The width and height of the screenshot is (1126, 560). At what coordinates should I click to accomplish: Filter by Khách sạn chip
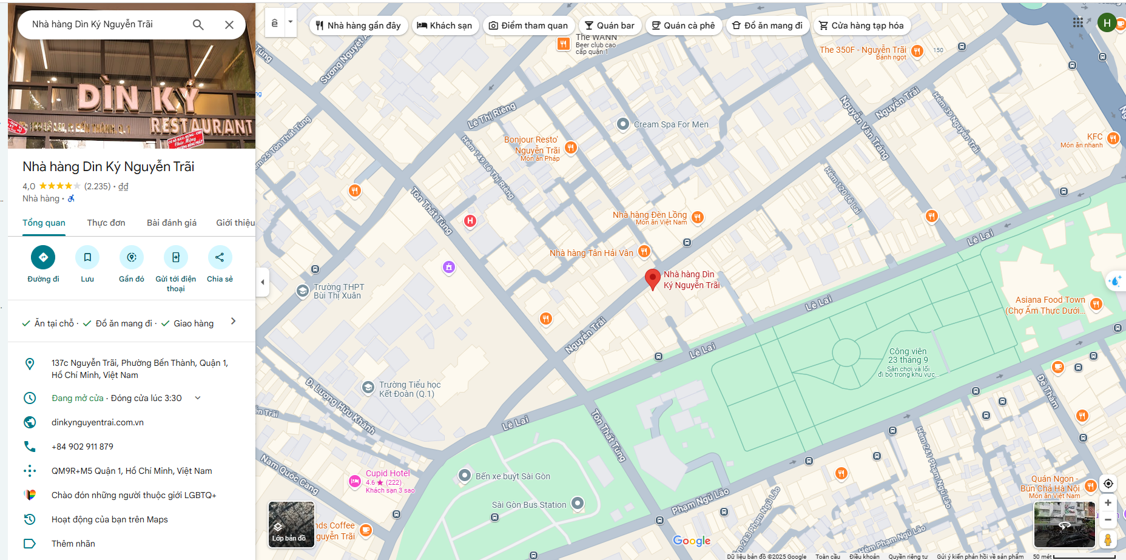coord(444,25)
